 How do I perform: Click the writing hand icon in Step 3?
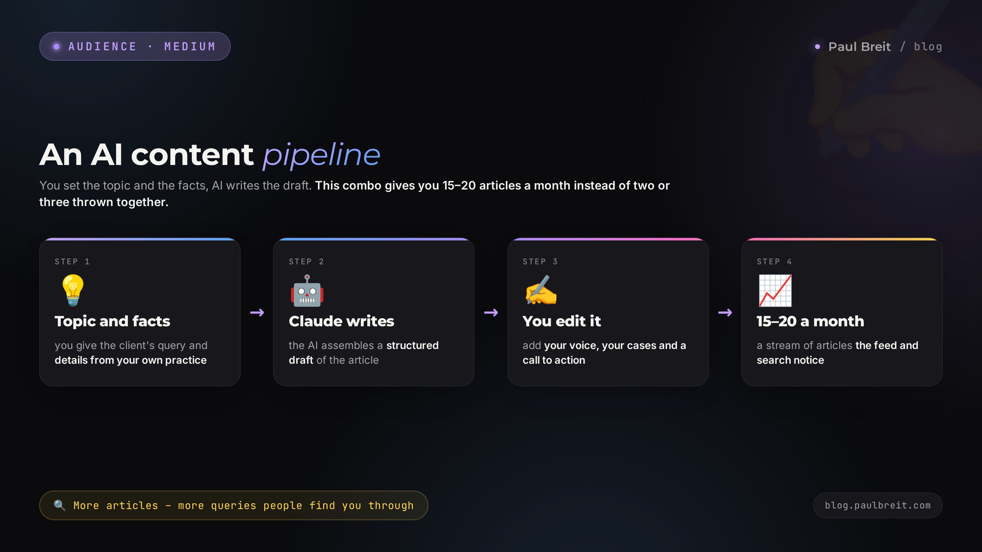540,290
